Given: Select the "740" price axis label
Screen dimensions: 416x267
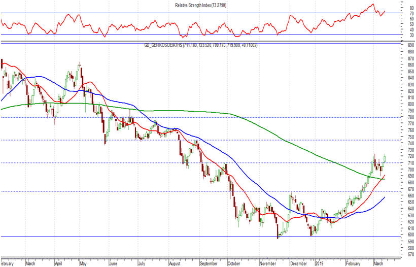Looking at the screenshot, I should click(x=411, y=143).
